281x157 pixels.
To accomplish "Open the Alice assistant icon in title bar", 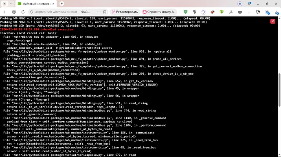I will tap(240, 4).
